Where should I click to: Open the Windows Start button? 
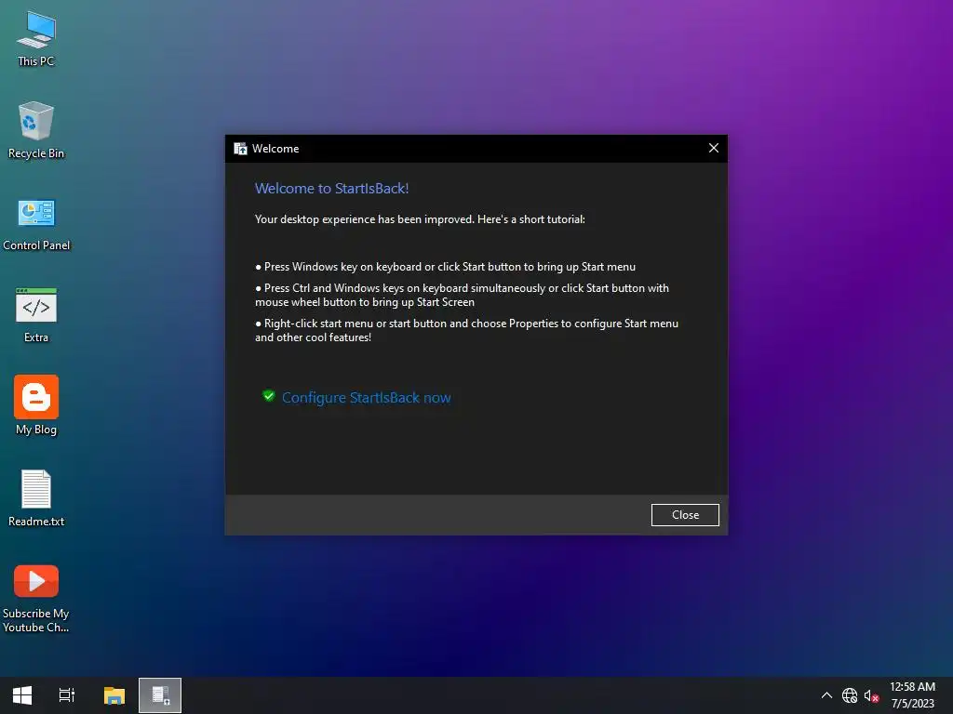[22, 695]
